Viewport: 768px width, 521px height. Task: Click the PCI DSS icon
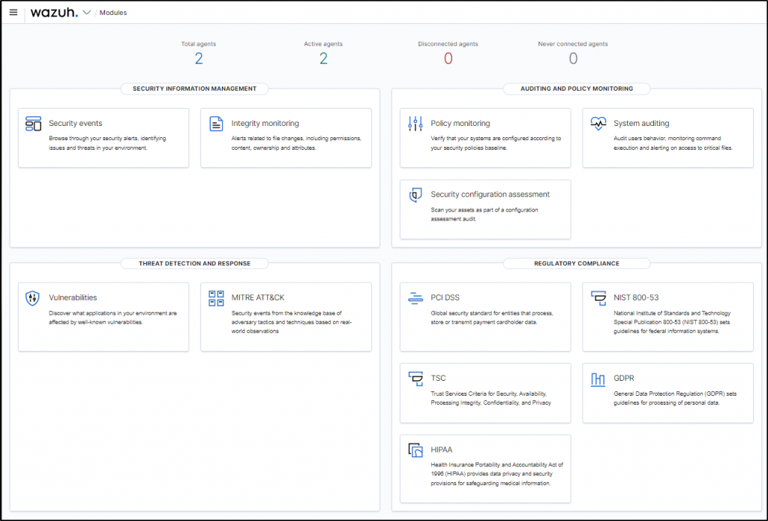point(415,298)
